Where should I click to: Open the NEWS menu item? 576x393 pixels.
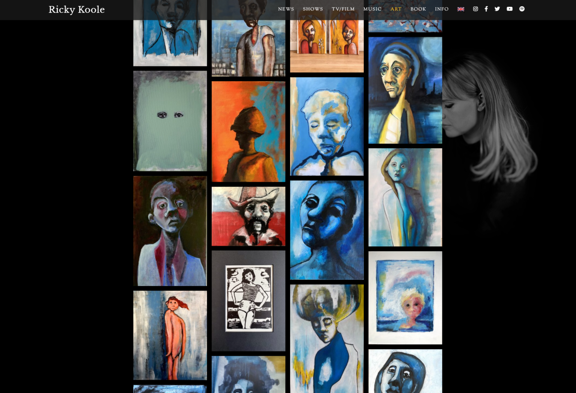[x=286, y=9]
